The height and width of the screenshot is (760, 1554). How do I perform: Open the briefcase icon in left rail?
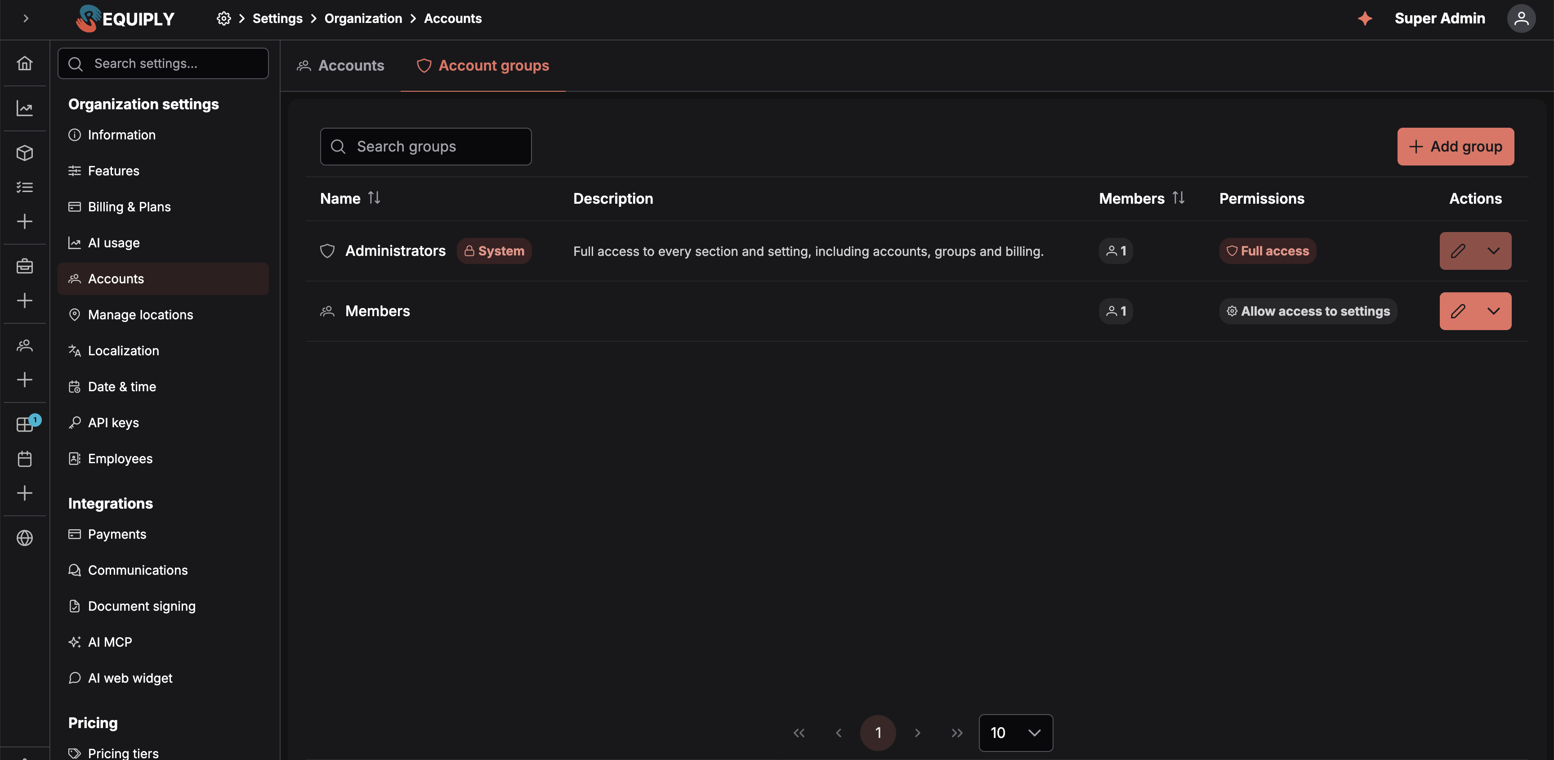coord(25,266)
